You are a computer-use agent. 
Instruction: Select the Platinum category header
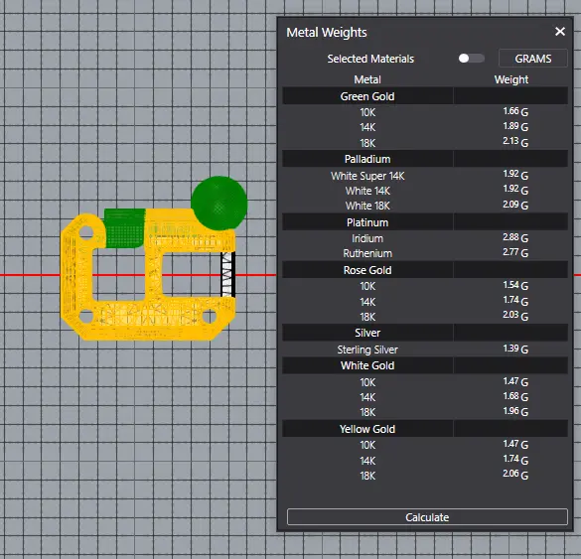(425, 222)
